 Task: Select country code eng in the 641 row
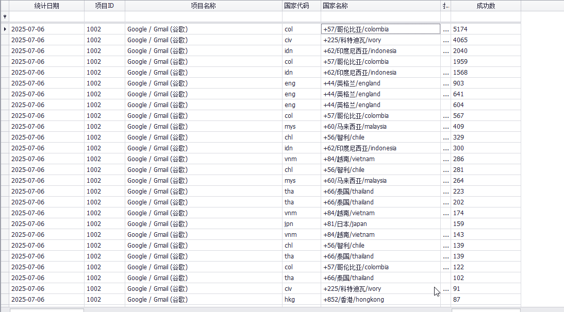point(302,94)
